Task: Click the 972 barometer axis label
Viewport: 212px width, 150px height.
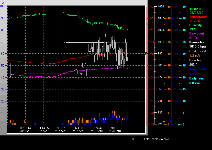Action: coord(160,77)
